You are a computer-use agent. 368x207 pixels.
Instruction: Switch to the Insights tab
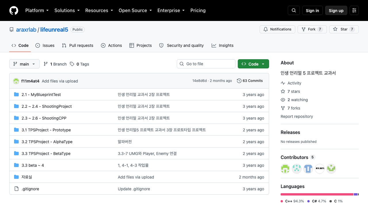click(223, 45)
